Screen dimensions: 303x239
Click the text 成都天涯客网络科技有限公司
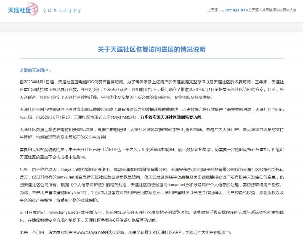[140, 170]
